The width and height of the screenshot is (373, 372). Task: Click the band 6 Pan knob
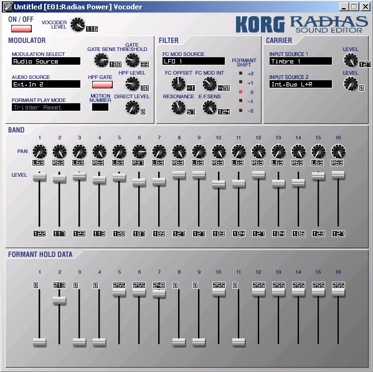tap(139, 151)
